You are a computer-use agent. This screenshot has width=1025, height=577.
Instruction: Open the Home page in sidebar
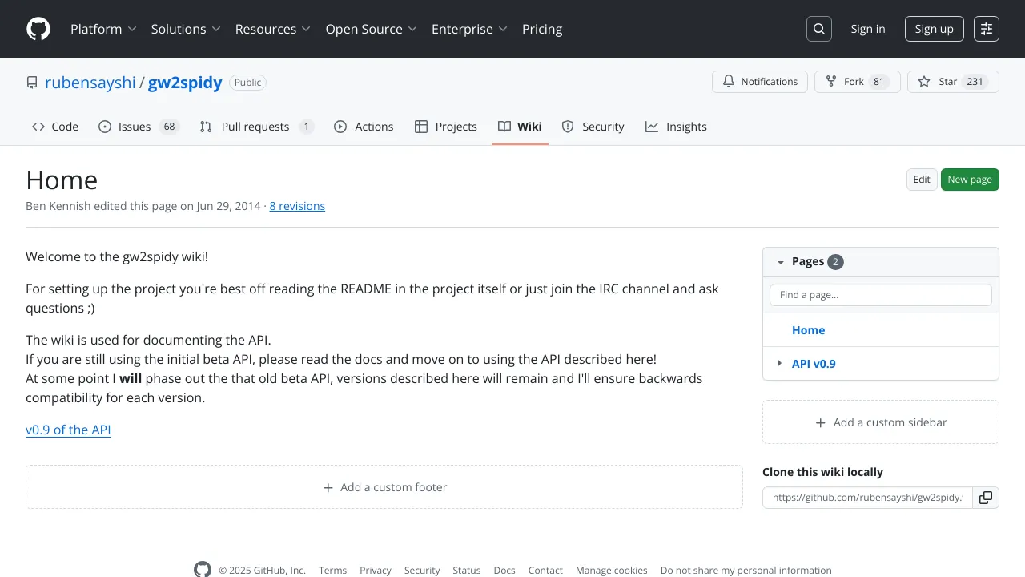tap(808, 330)
